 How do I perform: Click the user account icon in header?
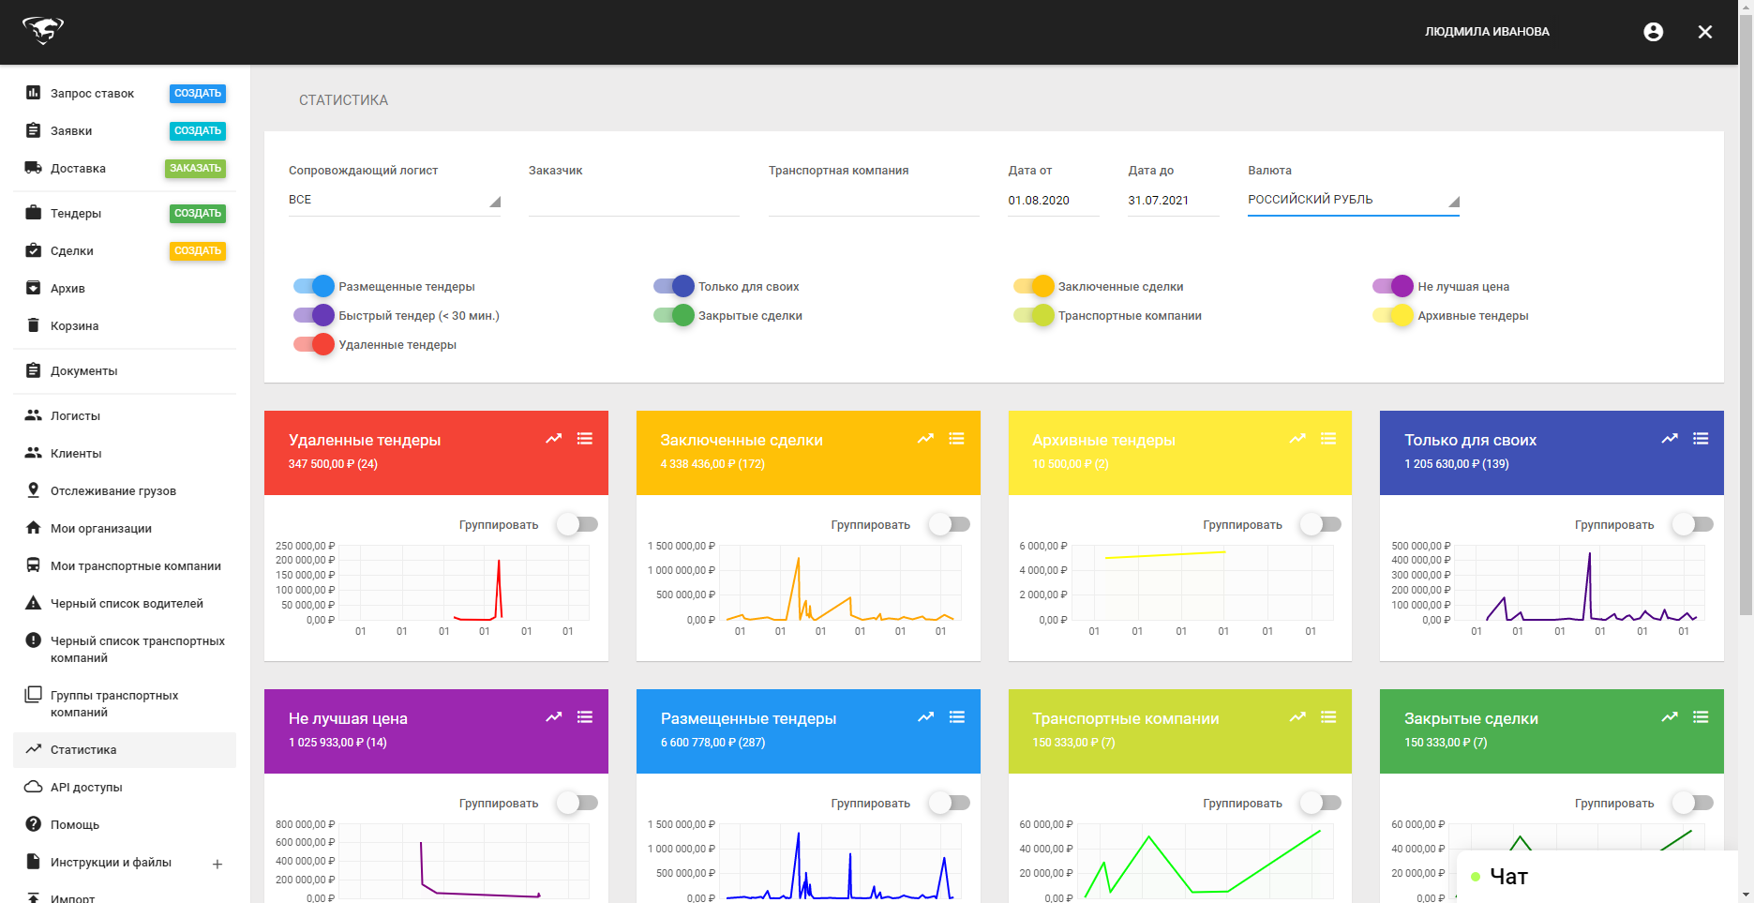tap(1653, 32)
